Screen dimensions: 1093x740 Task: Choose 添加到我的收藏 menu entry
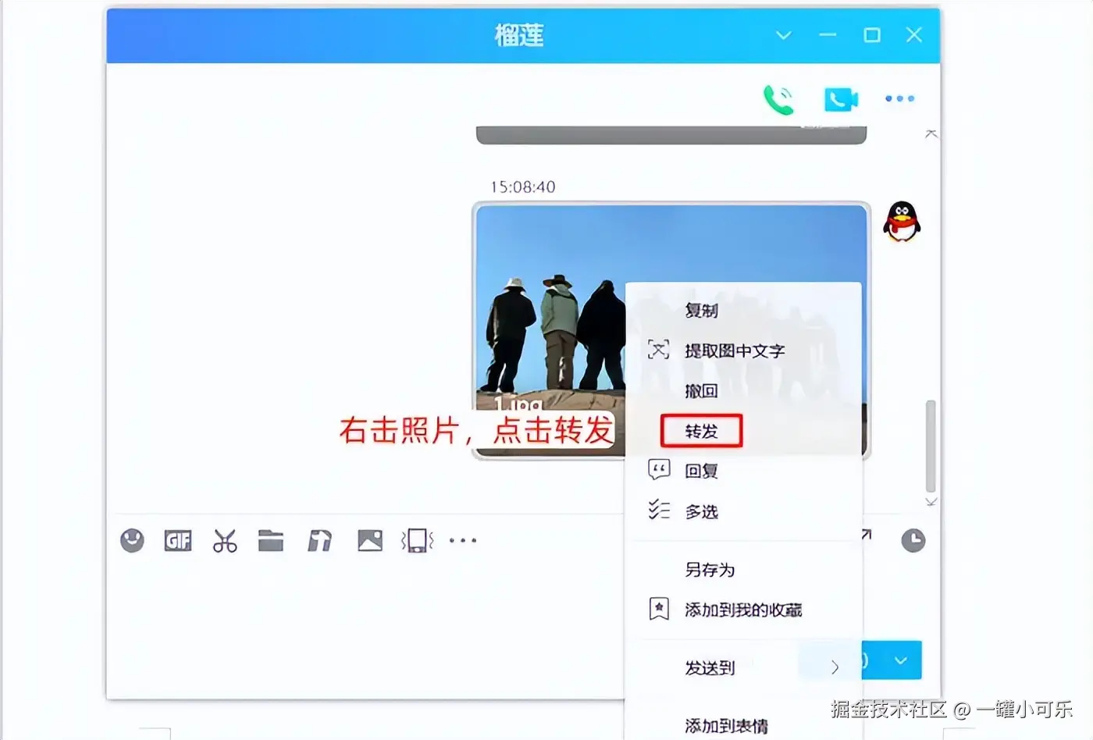[743, 610]
